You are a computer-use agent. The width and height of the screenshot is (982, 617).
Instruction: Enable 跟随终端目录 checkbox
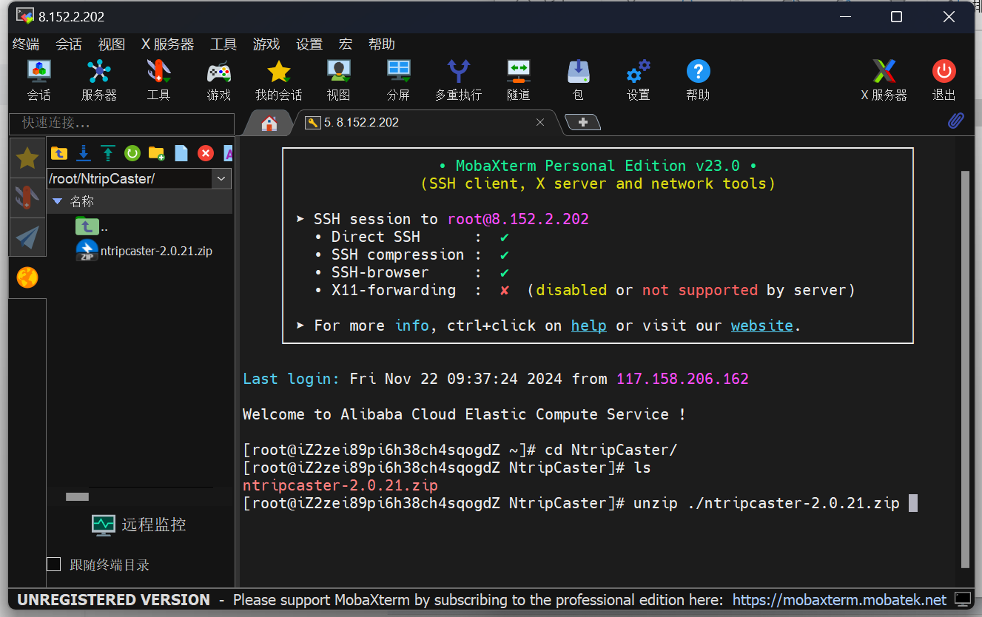click(53, 564)
